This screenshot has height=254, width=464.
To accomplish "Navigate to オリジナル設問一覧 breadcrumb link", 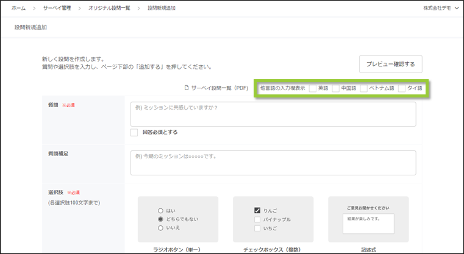I will (x=110, y=9).
